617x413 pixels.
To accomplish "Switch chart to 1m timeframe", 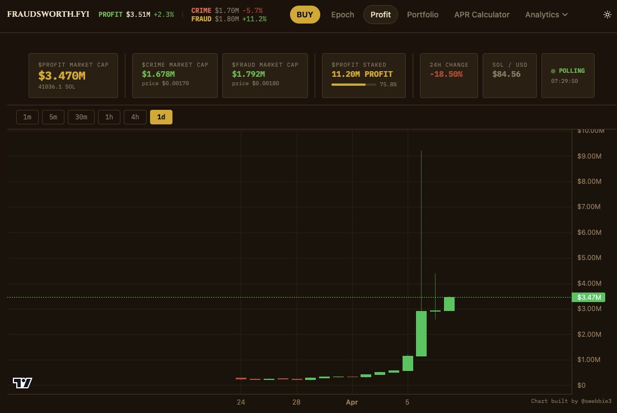I will [x=27, y=117].
